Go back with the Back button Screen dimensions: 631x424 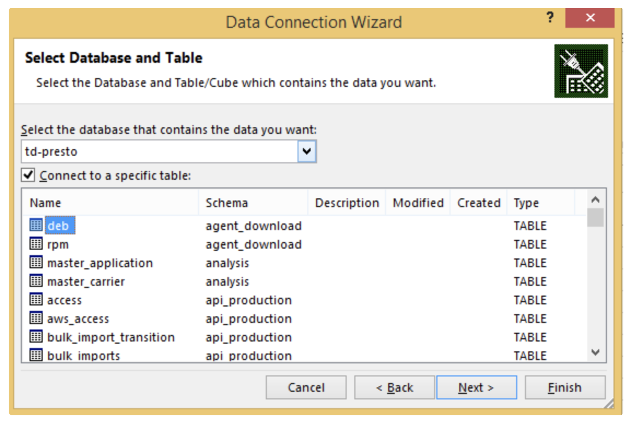394,387
